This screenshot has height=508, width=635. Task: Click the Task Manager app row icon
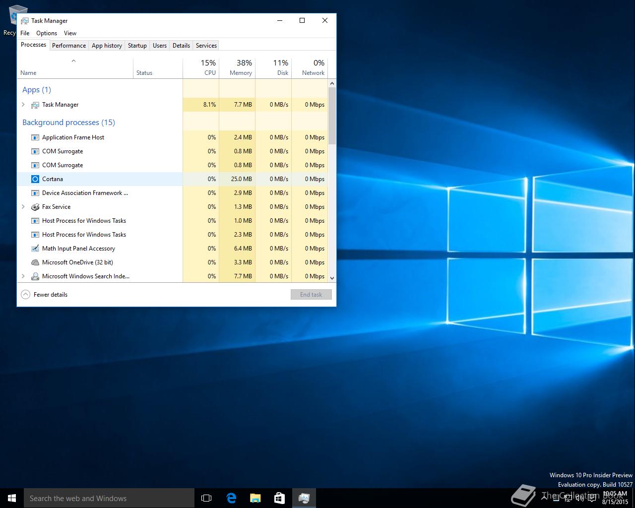click(35, 105)
